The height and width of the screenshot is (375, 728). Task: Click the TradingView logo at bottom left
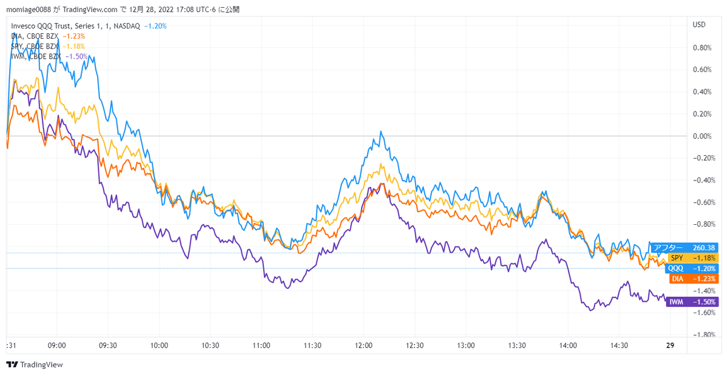(34, 365)
